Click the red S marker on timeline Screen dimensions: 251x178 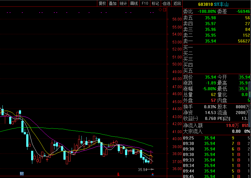coord(118,174)
